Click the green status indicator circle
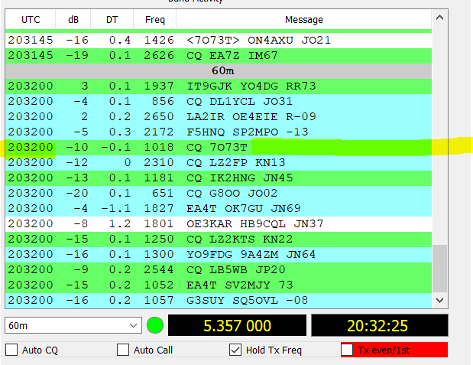This screenshot has height=365, width=473. click(155, 325)
